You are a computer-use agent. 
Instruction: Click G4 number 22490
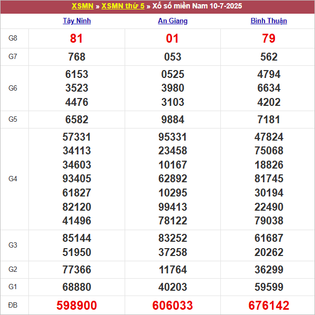[x=269, y=207]
